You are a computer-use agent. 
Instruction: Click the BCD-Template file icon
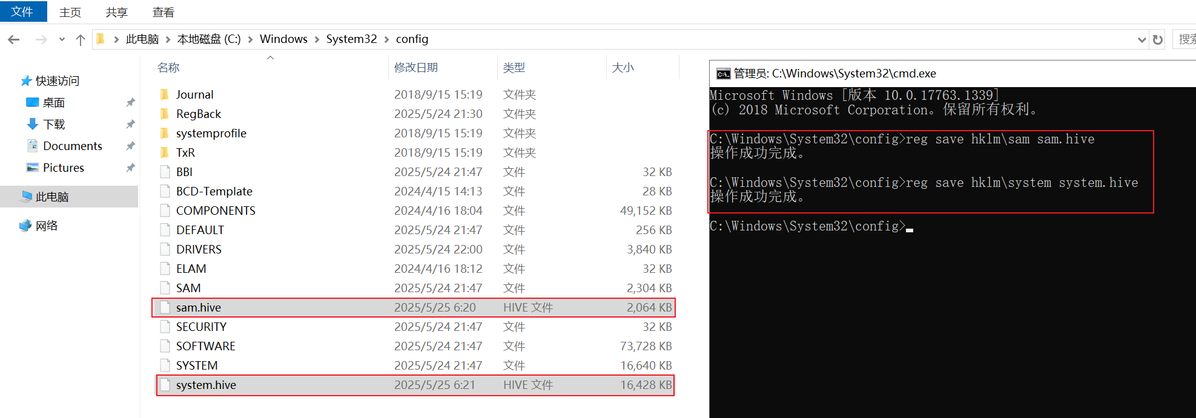pos(165,191)
